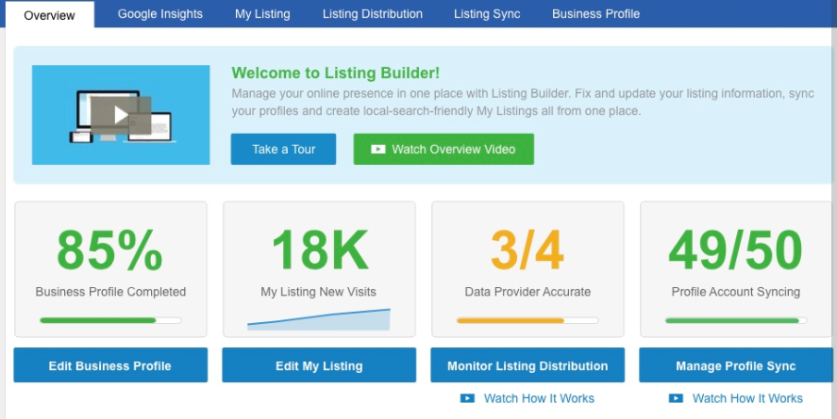Click the Business Profile Completed label
Image resolution: width=837 pixels, height=419 pixels.
tap(110, 292)
